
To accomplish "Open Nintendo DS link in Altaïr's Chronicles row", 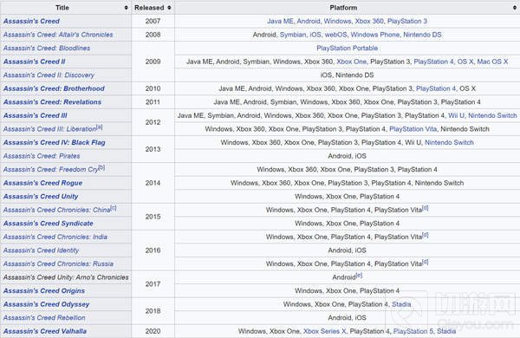I will pyautogui.click(x=422, y=35).
